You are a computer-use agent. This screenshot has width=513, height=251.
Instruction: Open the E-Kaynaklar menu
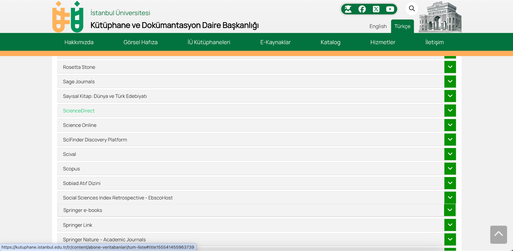275,42
